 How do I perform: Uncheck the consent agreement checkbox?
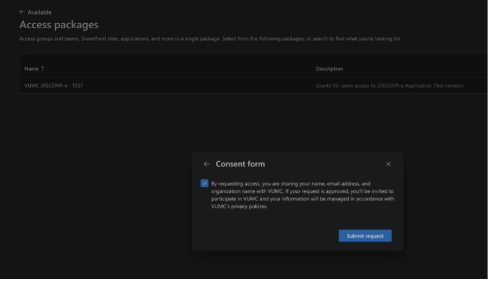(x=204, y=184)
